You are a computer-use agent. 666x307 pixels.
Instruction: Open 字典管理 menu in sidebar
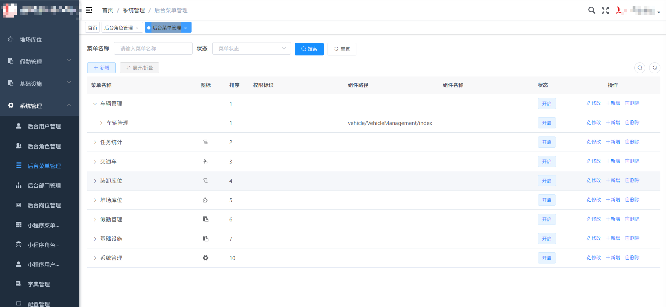tap(39, 284)
